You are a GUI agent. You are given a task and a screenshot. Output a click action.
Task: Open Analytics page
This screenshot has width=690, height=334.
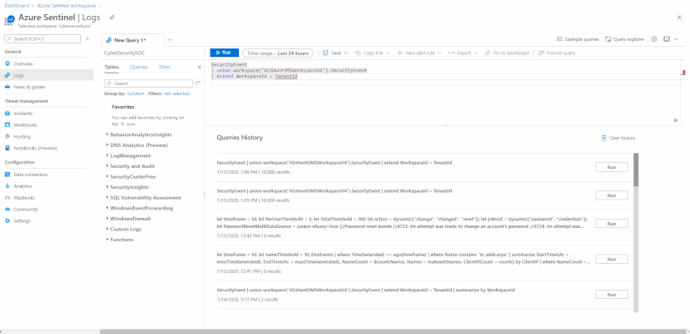pyautogui.click(x=23, y=186)
